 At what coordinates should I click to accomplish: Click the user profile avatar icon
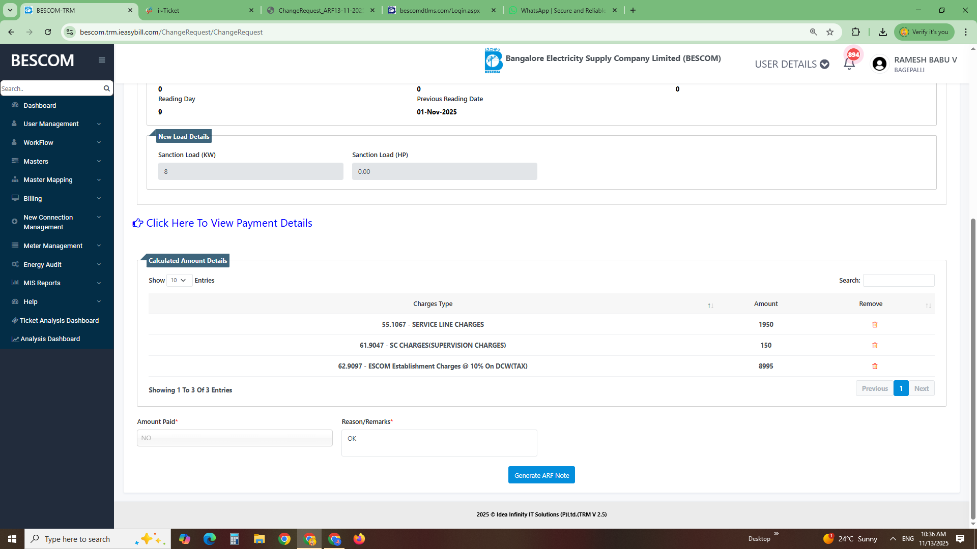879,64
